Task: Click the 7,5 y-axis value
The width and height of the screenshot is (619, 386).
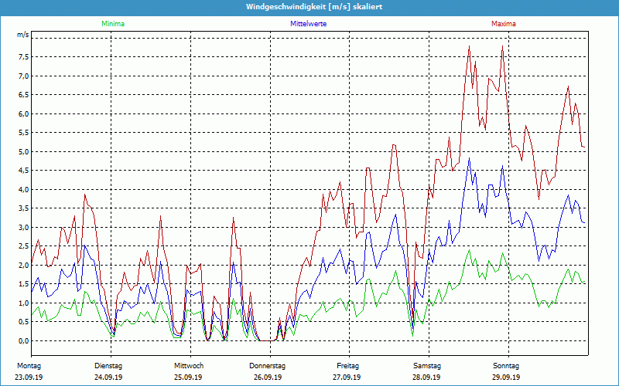Action: tap(24, 57)
